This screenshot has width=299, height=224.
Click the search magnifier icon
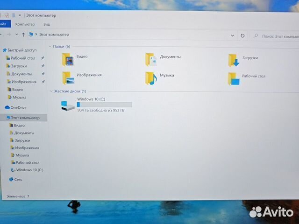256,35
